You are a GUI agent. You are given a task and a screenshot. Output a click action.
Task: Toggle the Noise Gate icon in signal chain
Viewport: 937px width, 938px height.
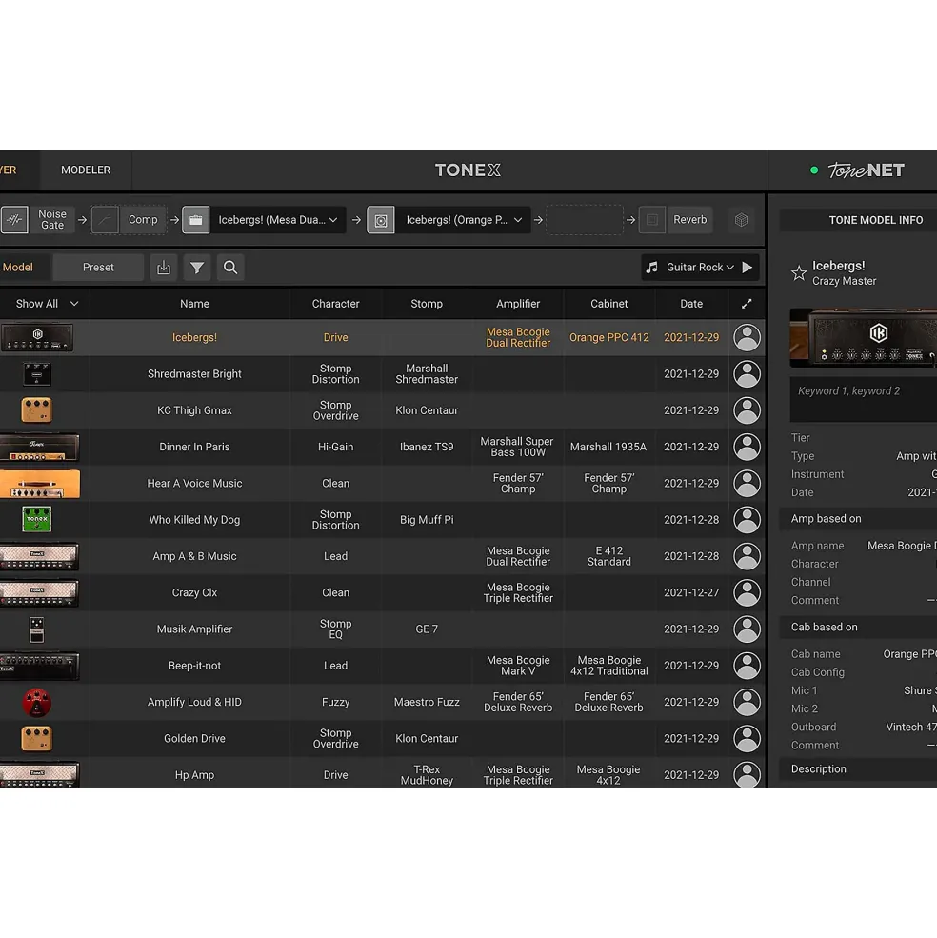(x=14, y=220)
